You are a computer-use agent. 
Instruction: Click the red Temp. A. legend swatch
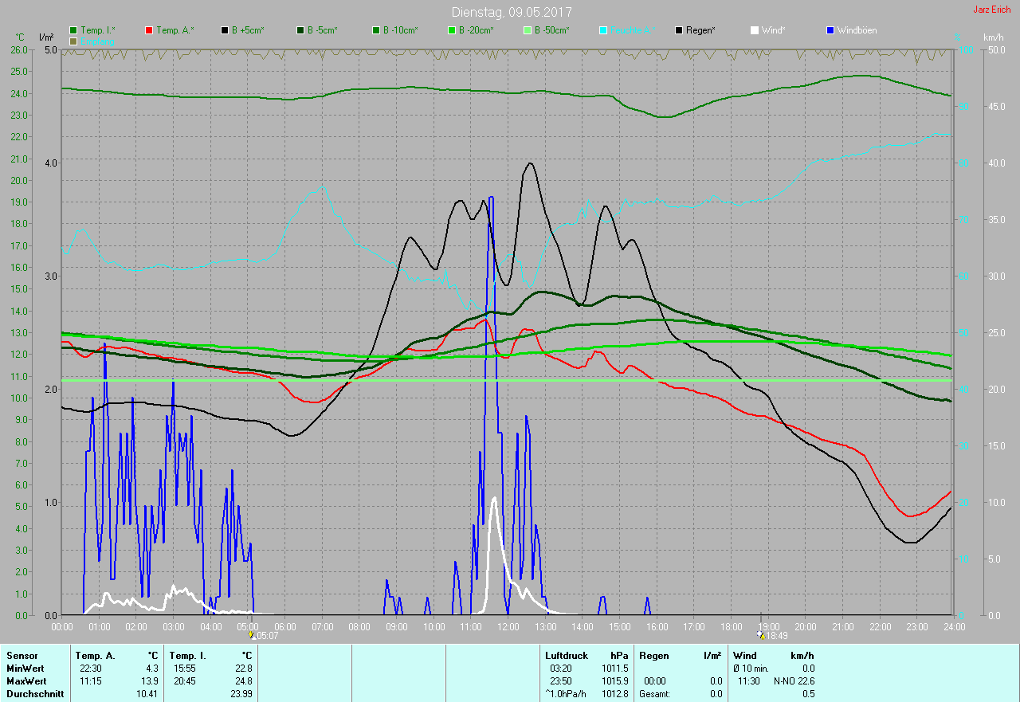pos(149,30)
